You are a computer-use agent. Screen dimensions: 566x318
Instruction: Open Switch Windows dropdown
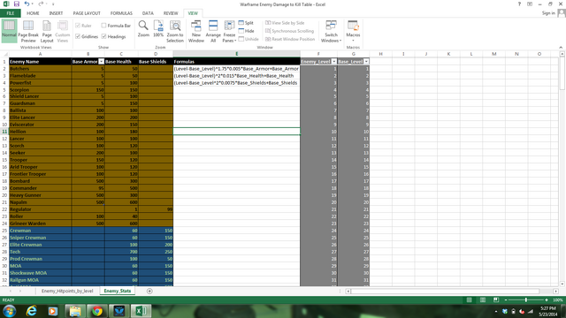(331, 32)
